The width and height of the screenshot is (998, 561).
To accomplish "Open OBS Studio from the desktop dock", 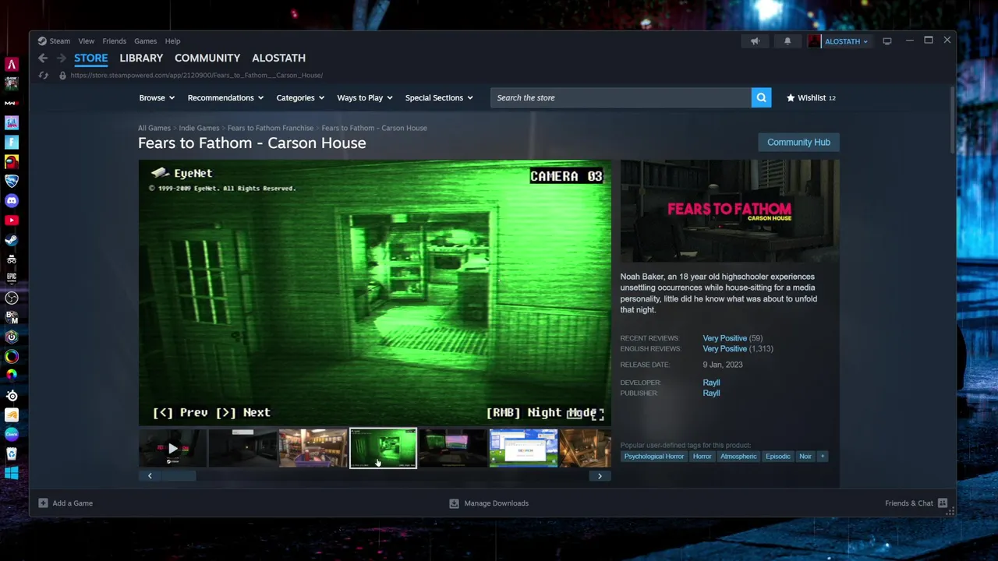I will 12,298.
